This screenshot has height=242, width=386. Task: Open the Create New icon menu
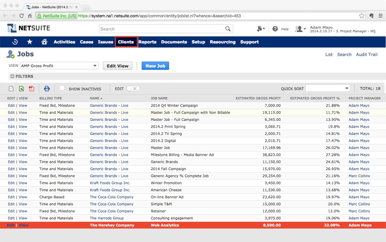click(x=260, y=29)
